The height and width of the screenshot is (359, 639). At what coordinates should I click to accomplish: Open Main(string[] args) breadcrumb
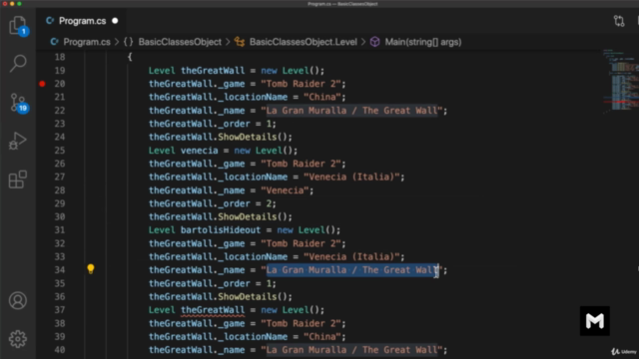[423, 42]
